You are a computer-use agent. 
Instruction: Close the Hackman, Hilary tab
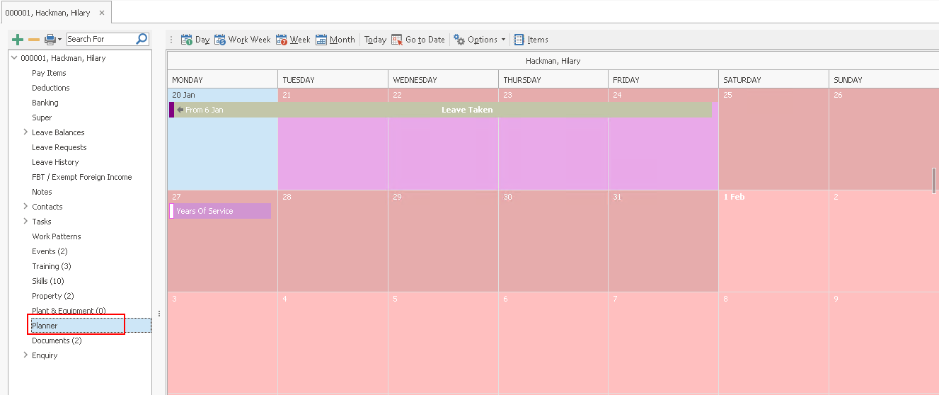click(102, 13)
